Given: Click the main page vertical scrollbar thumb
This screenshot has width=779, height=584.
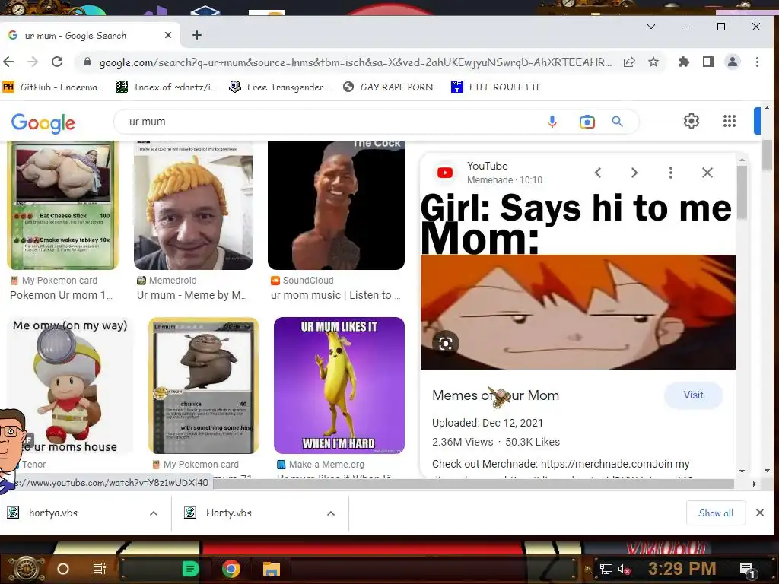Looking at the screenshot, I should (x=767, y=155).
